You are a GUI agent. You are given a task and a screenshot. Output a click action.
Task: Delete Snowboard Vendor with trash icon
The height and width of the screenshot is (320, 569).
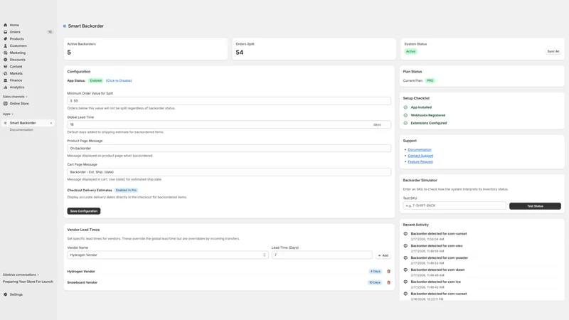click(388, 282)
